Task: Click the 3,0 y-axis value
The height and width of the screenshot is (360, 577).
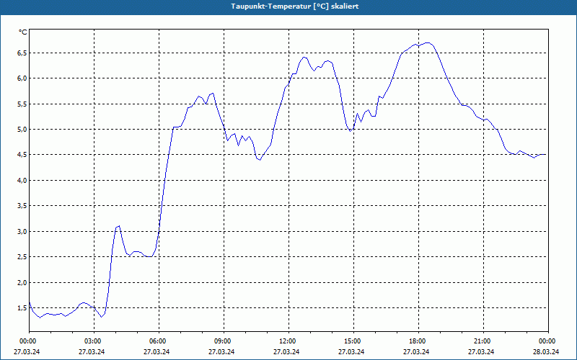Action: [x=22, y=231]
